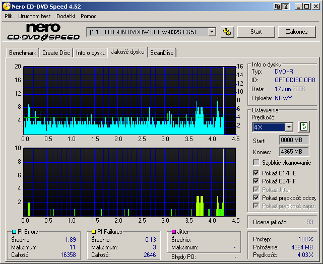Image resolution: width=323 pixels, height=264 pixels.
Task: Open the Pomoc menu
Action: (89, 16)
